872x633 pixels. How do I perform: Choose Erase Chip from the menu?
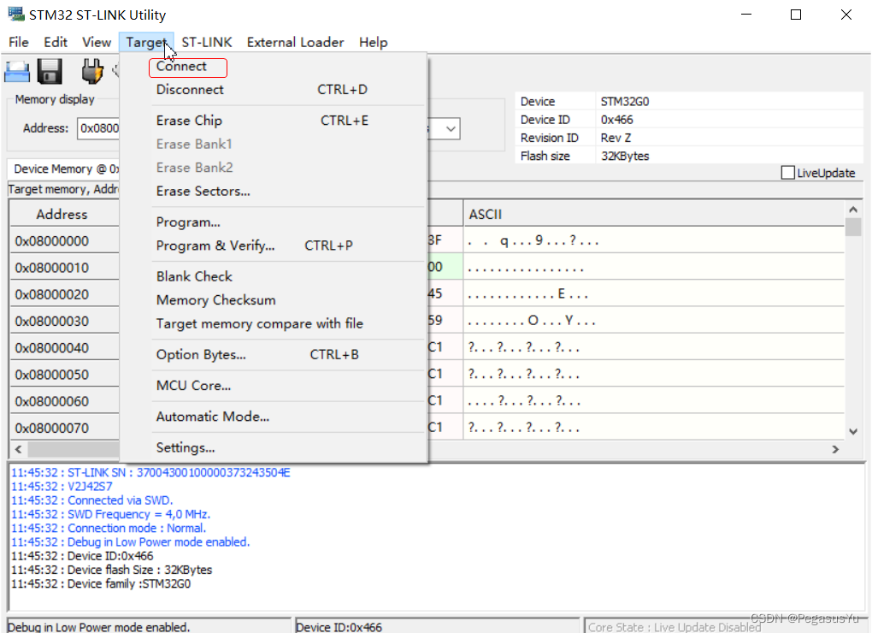(189, 121)
